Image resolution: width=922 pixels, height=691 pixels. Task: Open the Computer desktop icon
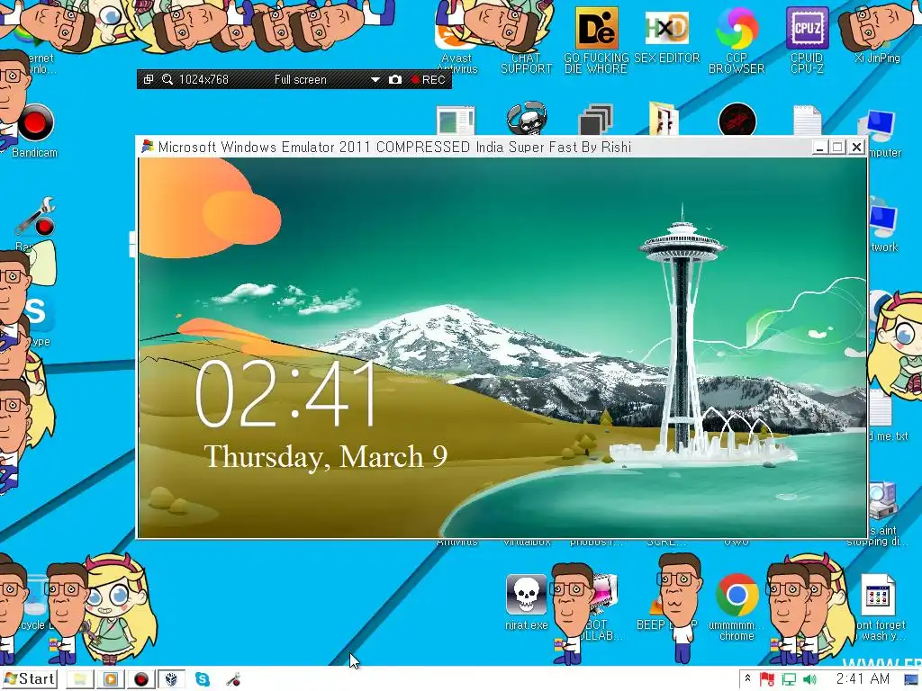879,132
